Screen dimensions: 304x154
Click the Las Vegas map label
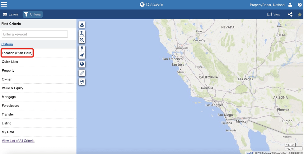coord(246,79)
